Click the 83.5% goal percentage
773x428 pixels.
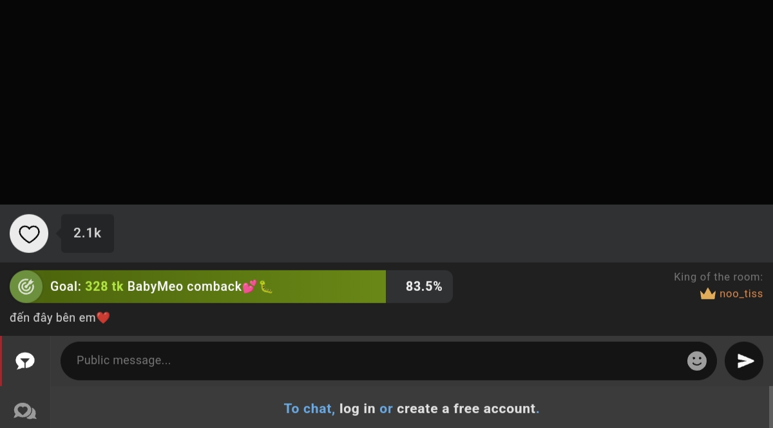click(424, 286)
